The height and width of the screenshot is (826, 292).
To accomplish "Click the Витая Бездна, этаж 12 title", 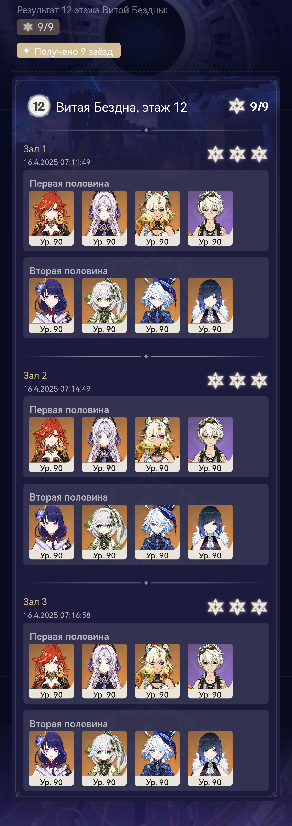I will coord(121,107).
